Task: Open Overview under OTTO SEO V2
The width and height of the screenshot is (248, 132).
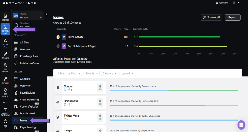Action: (25, 49)
